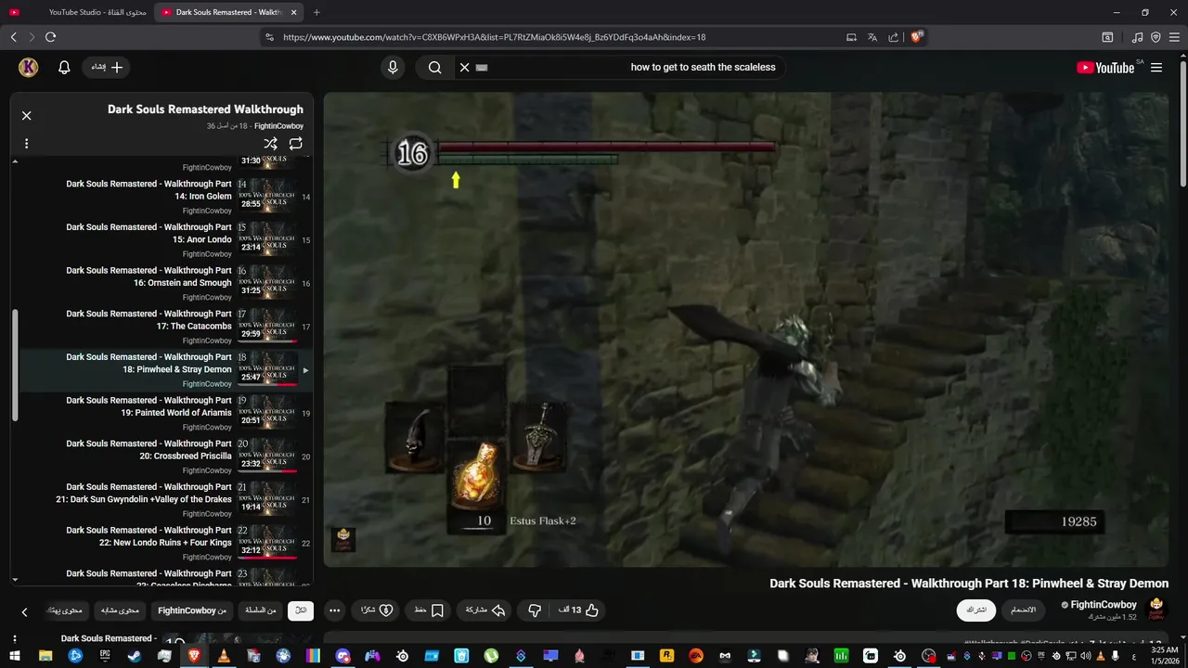
Task: Toggle playlist loop
Action: (x=296, y=144)
